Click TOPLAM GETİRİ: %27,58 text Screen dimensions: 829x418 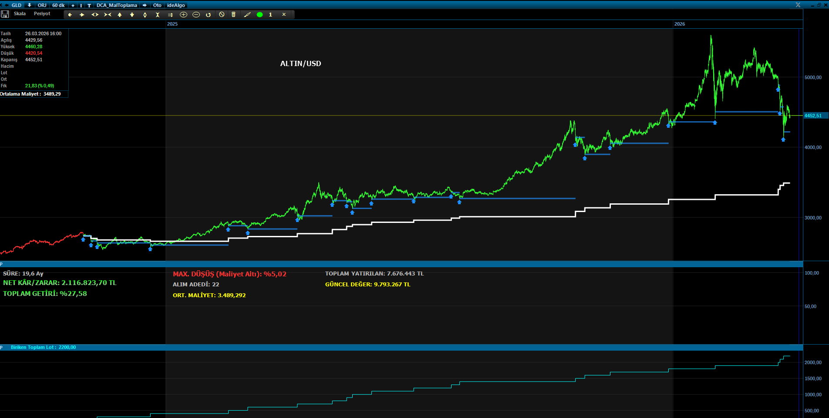pos(45,293)
